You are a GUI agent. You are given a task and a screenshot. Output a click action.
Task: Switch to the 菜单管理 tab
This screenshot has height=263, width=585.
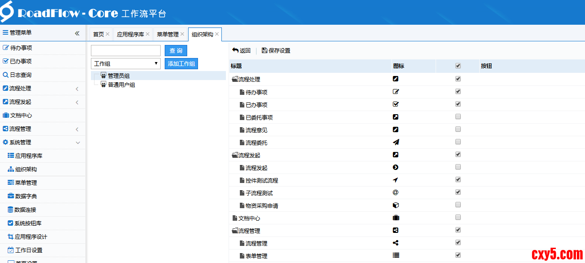tap(167, 34)
